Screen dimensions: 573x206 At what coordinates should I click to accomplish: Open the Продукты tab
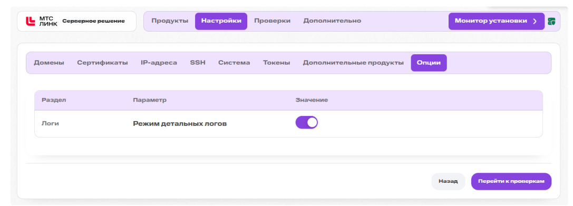170,21
